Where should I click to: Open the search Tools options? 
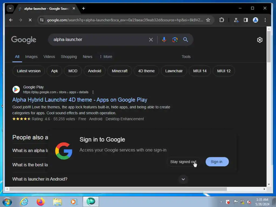[x=186, y=57]
